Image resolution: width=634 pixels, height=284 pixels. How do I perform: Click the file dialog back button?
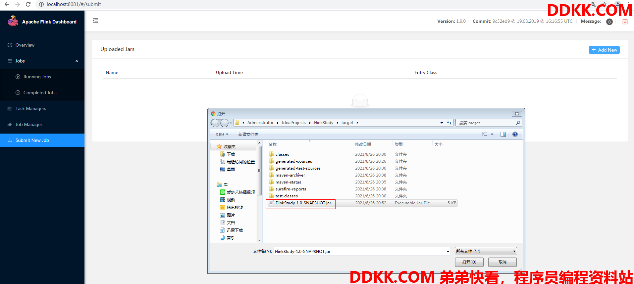pyautogui.click(x=215, y=123)
